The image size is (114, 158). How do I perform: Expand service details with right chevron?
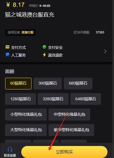(105, 51)
